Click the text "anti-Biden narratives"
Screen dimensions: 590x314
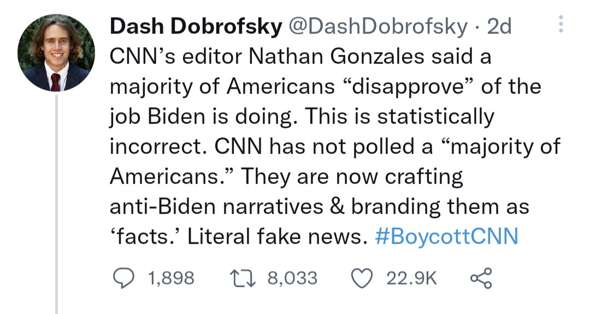click(x=221, y=207)
